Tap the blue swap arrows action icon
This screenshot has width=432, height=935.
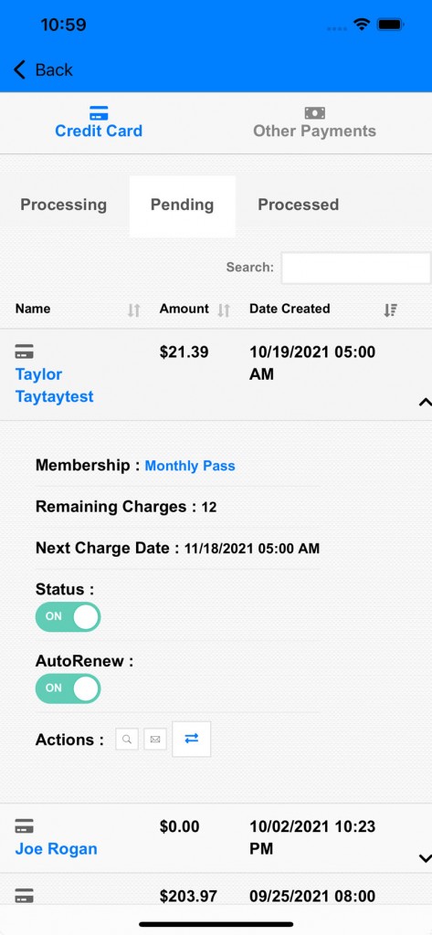[x=192, y=739]
